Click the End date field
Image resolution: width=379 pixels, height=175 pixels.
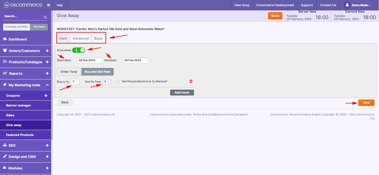click(135, 60)
